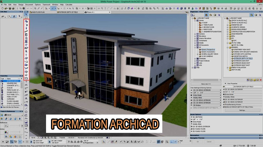Viewport: 263px width, 147px height.
Task: Switch left Organizer pane to Publisher Sets
Action: point(219,15)
